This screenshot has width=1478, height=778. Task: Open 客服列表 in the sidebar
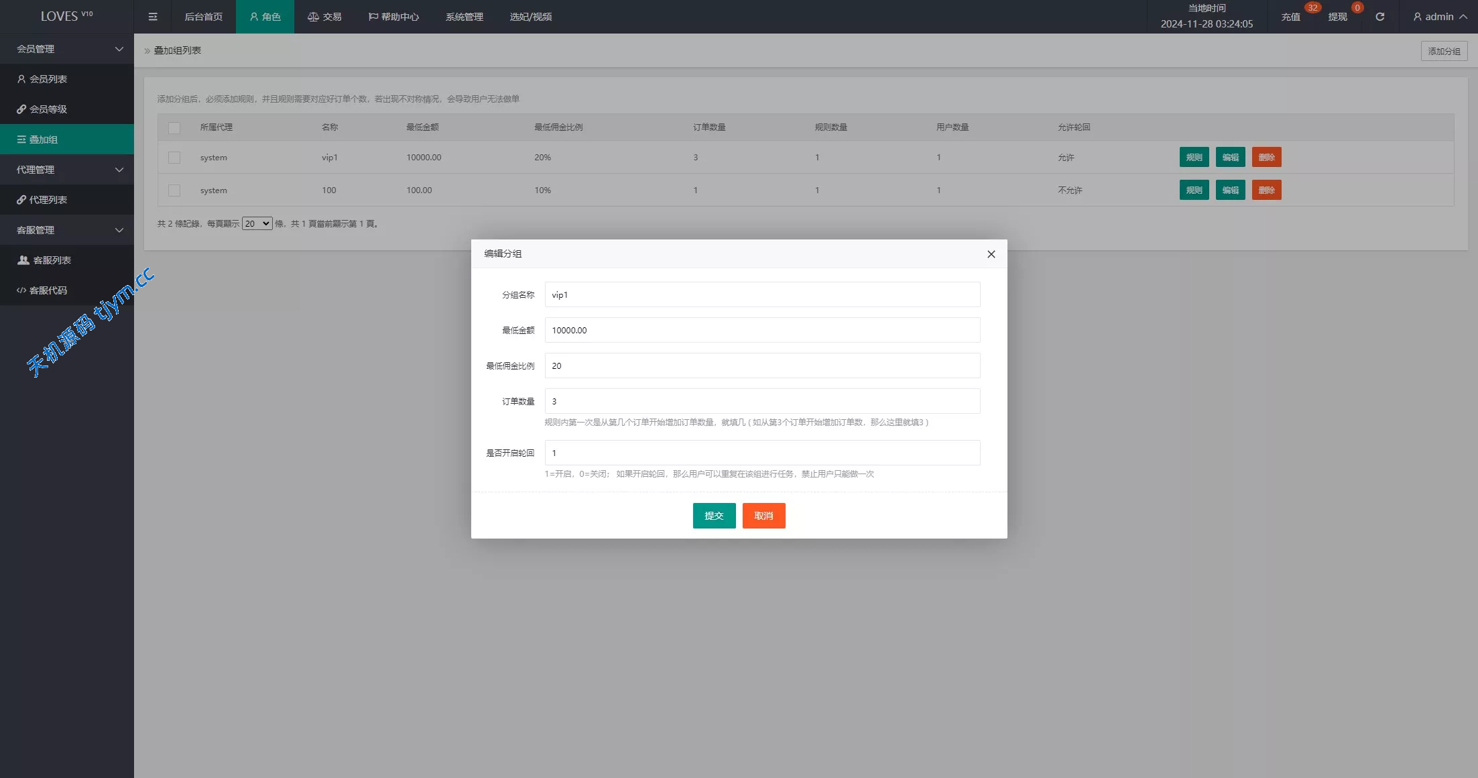pos(52,260)
